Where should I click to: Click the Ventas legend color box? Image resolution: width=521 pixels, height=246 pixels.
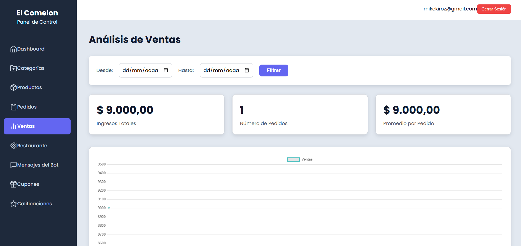point(293,159)
